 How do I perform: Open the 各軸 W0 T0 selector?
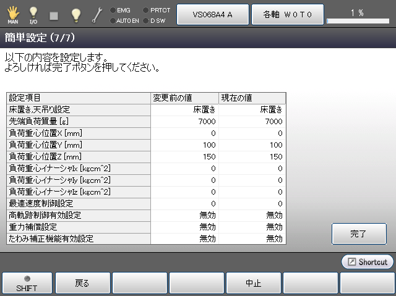(287, 14)
